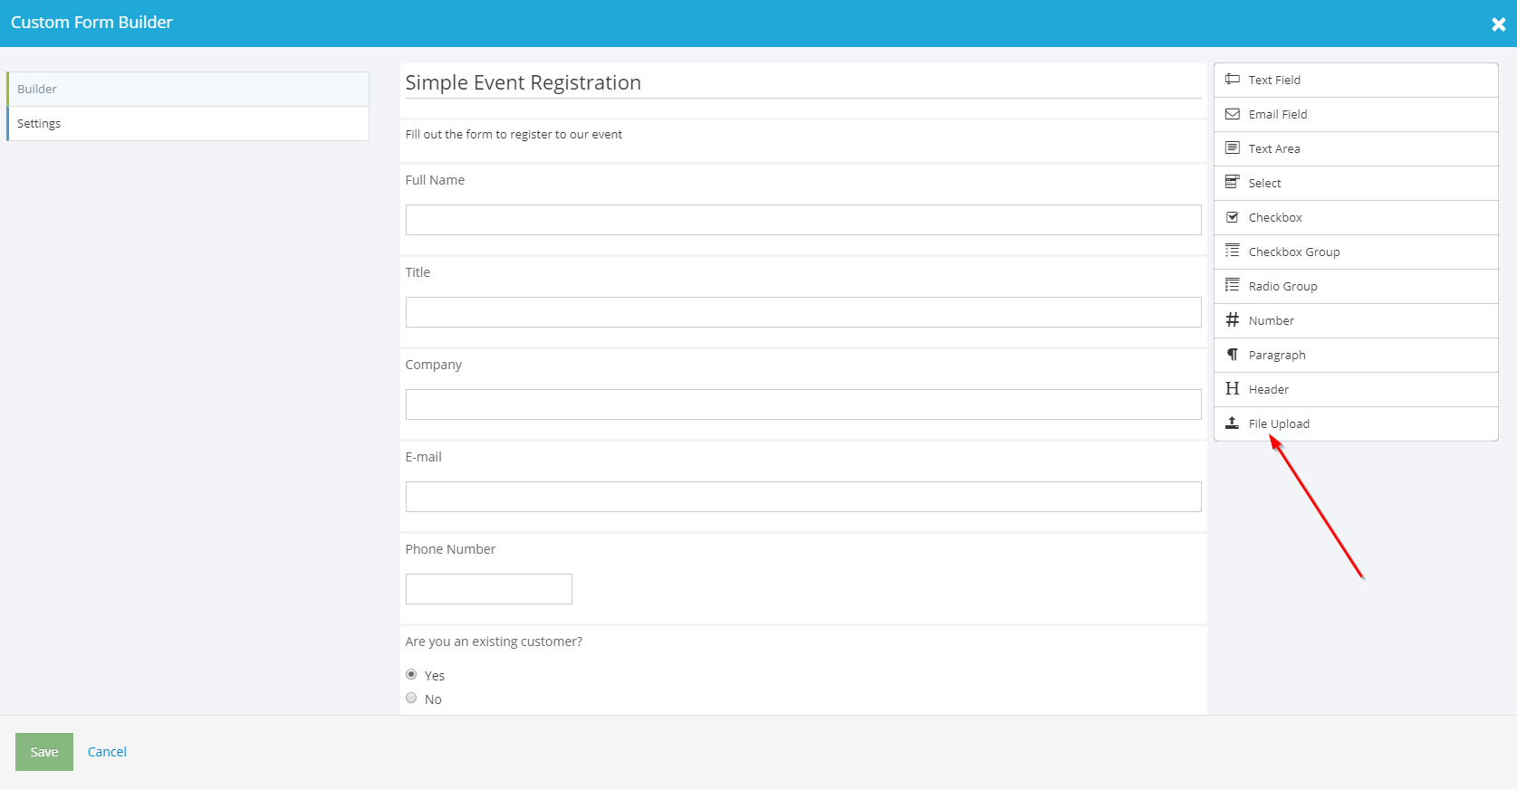Click the Title field label
The height and width of the screenshot is (789, 1517).
[418, 272]
